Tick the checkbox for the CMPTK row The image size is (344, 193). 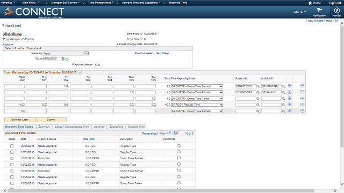(12, 183)
